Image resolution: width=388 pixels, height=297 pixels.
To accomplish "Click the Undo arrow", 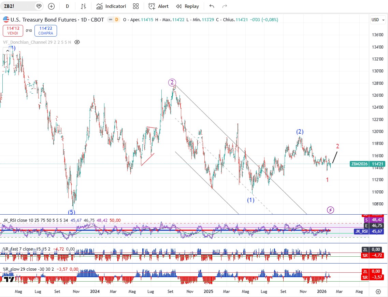I will click(x=212, y=6).
